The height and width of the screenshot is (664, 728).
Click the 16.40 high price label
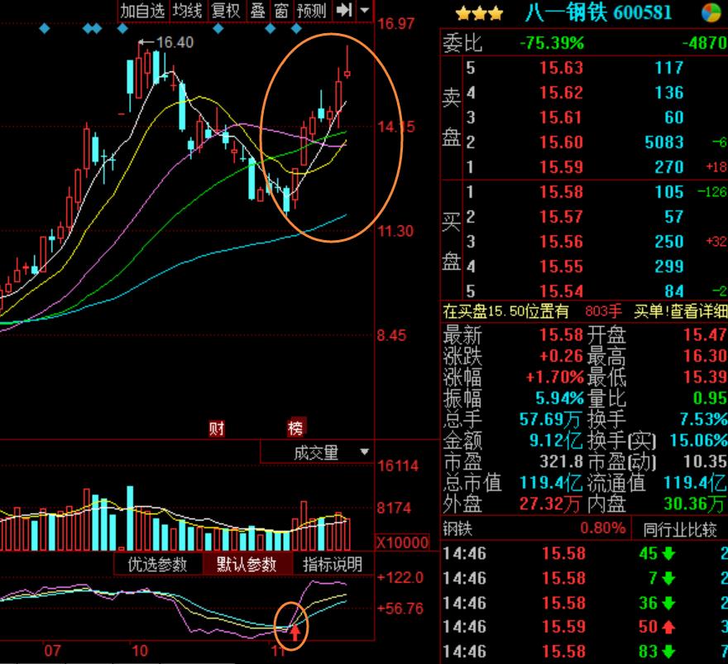[x=175, y=42]
